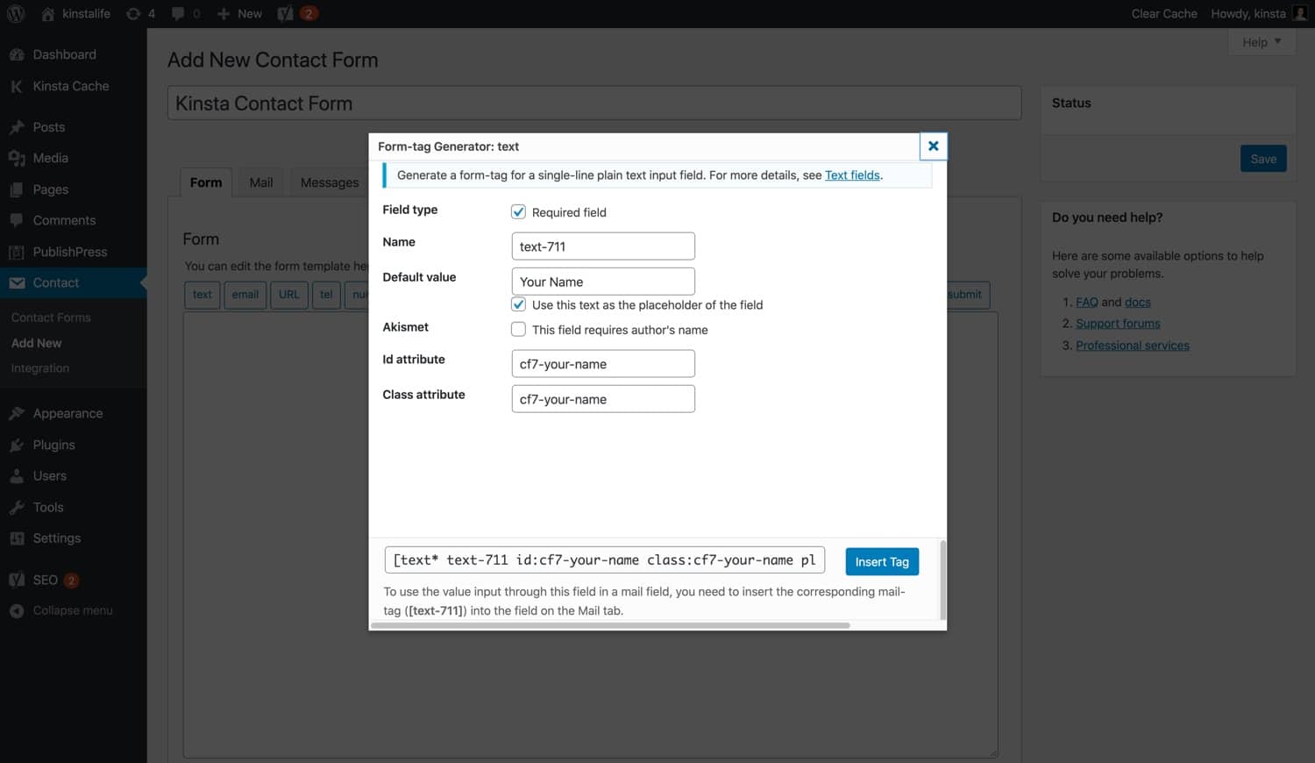
Task: Open comments via the speech bubble icon
Action: [178, 13]
